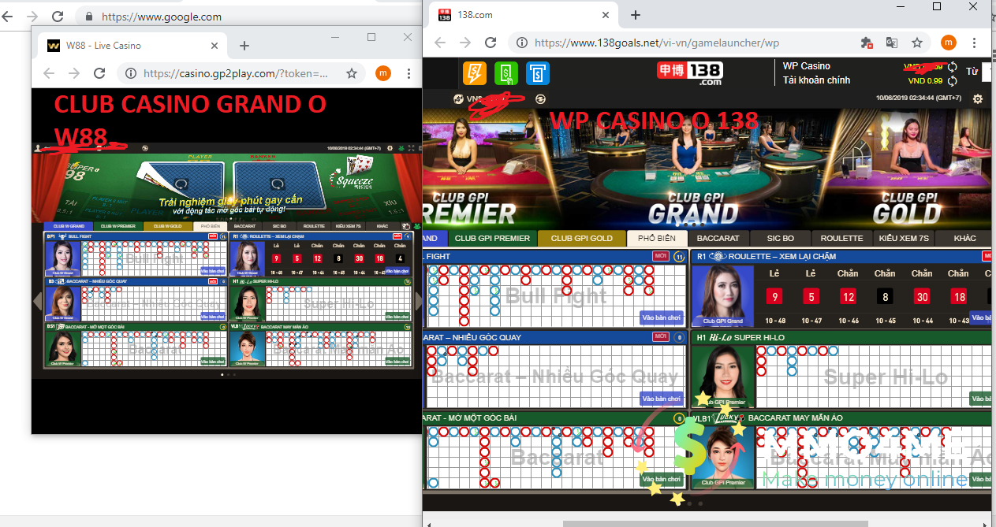Click W88 Bull Fight dealer thumbnail
996x527 pixels.
62,258
